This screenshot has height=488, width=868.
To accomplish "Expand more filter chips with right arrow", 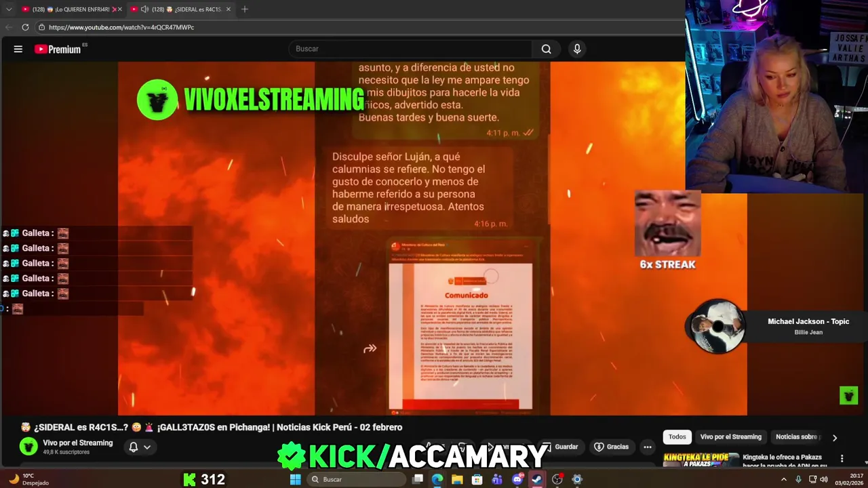I will pos(835,437).
